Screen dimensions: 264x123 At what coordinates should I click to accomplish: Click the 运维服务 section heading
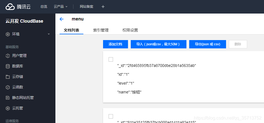[x=12, y=121]
